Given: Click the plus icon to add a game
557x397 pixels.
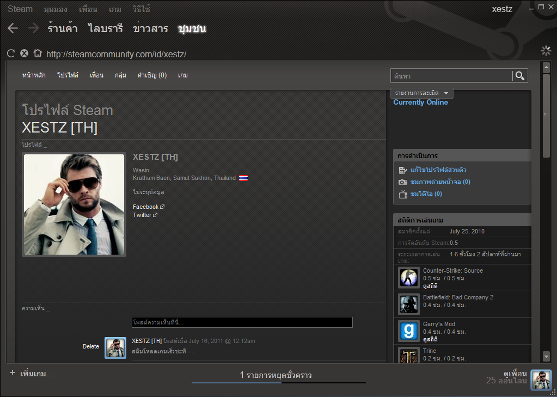Looking at the screenshot, I should pos(13,373).
